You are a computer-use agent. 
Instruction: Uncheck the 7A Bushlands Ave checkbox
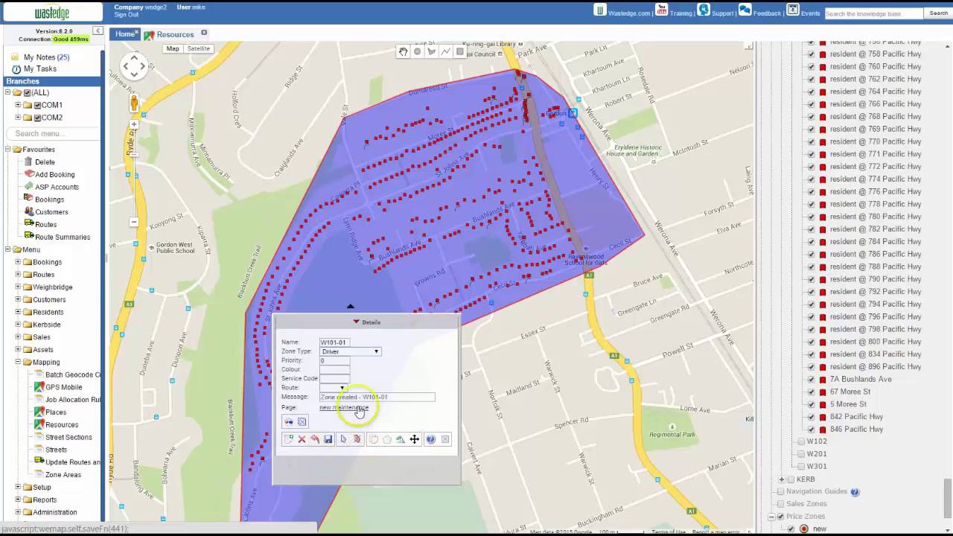point(812,379)
